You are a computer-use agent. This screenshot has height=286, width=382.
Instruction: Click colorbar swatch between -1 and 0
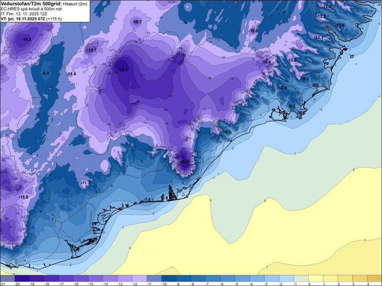click(301, 278)
